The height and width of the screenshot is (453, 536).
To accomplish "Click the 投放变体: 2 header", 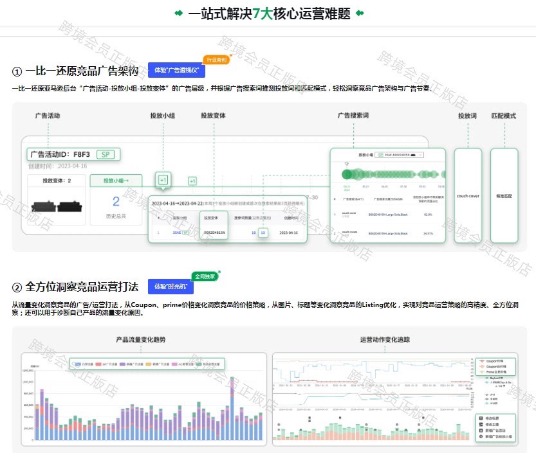I will tap(57, 181).
